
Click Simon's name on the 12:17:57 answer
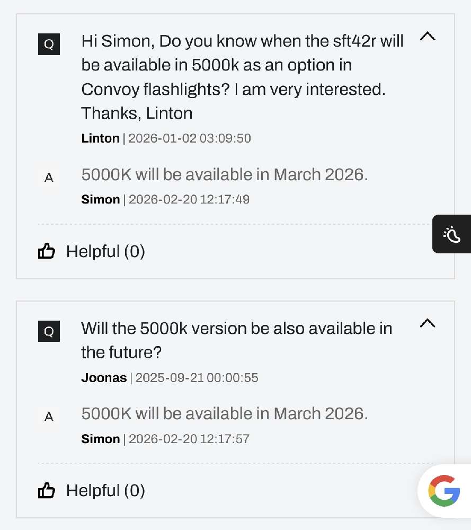(x=100, y=439)
